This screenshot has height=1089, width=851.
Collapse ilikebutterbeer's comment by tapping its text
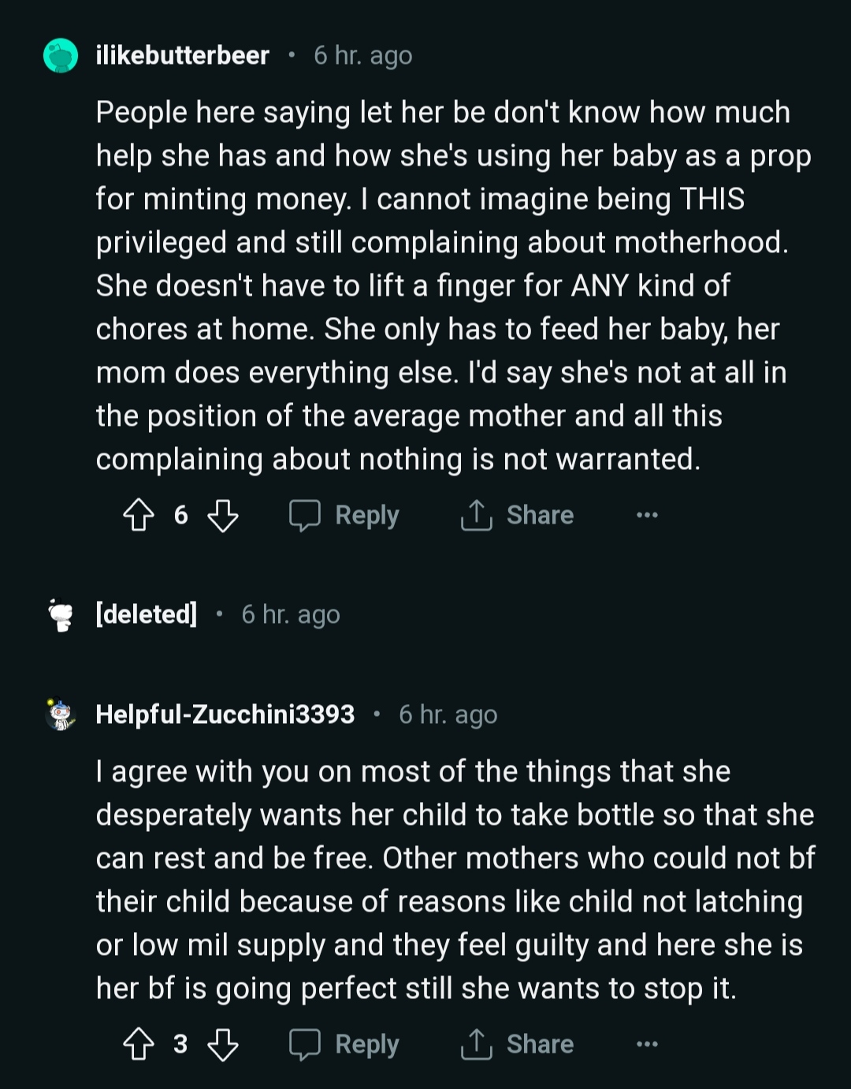pyautogui.click(x=441, y=285)
